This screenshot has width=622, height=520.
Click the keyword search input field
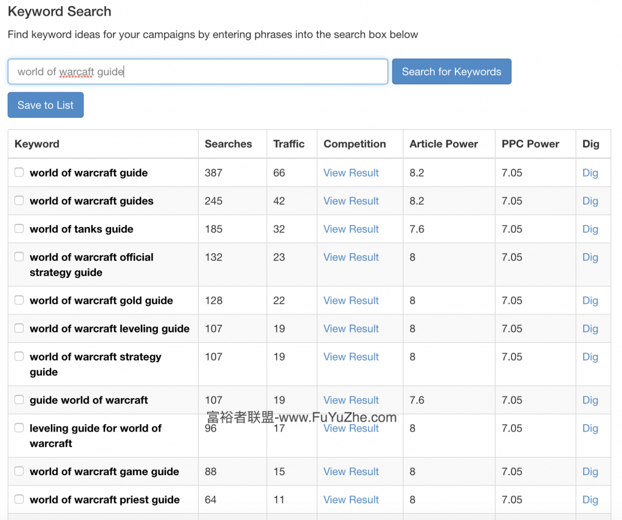pos(197,72)
